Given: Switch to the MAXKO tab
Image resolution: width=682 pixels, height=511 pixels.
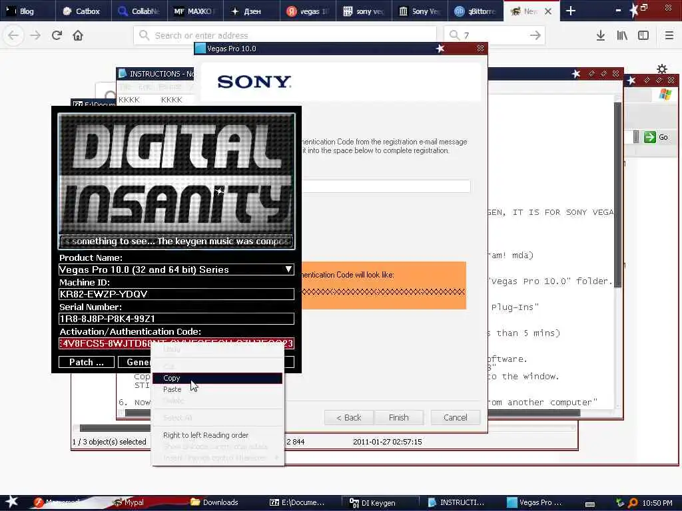Looking at the screenshot, I should pyautogui.click(x=195, y=11).
